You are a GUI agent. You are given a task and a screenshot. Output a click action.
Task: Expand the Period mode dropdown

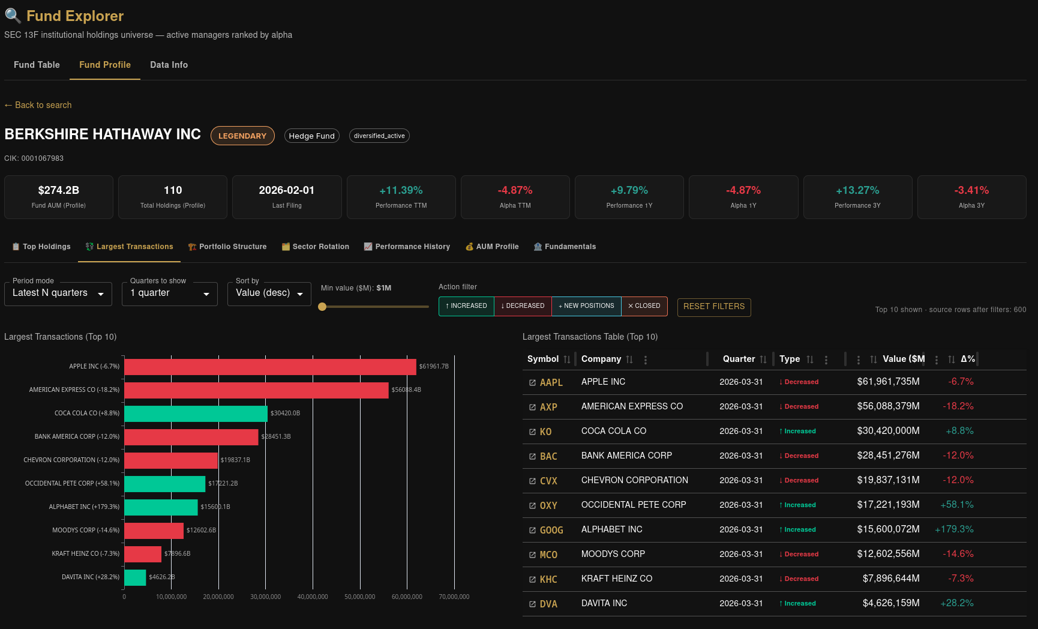[x=58, y=293]
